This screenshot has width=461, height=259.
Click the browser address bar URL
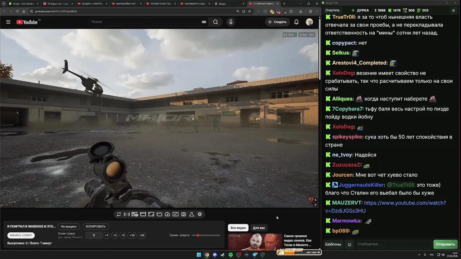tap(56, 11)
